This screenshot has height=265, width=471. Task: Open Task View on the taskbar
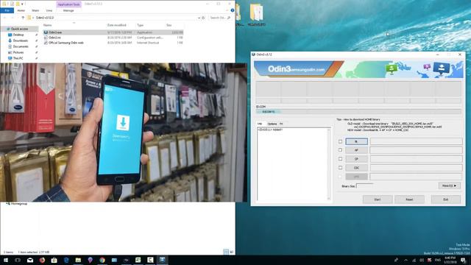tap(18, 260)
